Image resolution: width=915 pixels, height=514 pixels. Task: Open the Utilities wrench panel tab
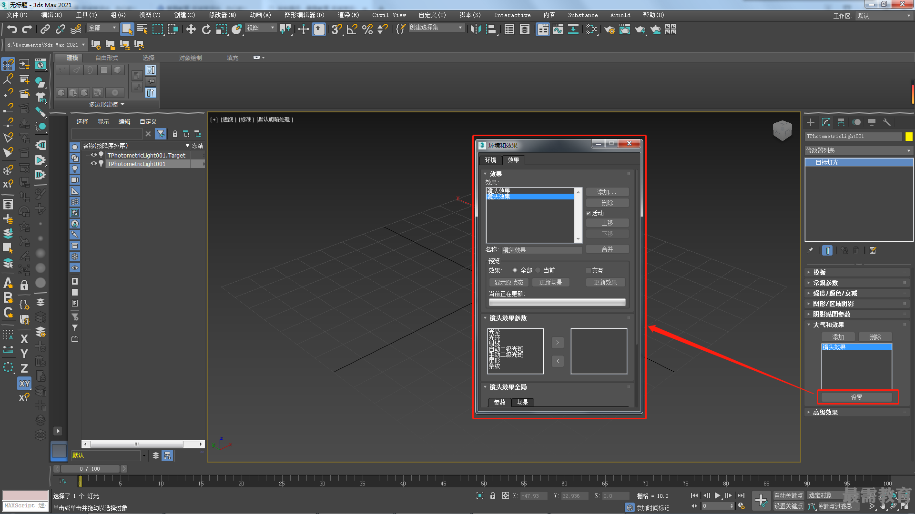pyautogui.click(x=887, y=122)
